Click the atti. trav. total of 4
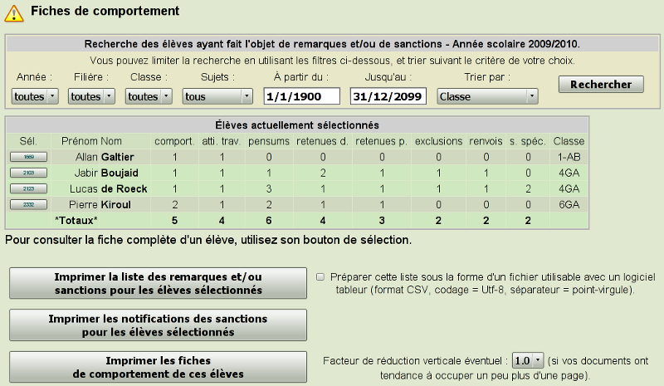The width and height of the screenshot is (664, 386). pos(222,221)
